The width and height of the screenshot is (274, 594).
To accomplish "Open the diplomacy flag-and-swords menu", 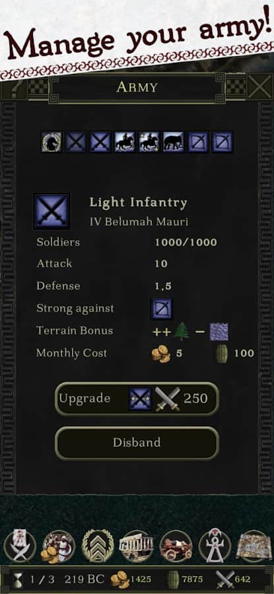I will coord(20,546).
